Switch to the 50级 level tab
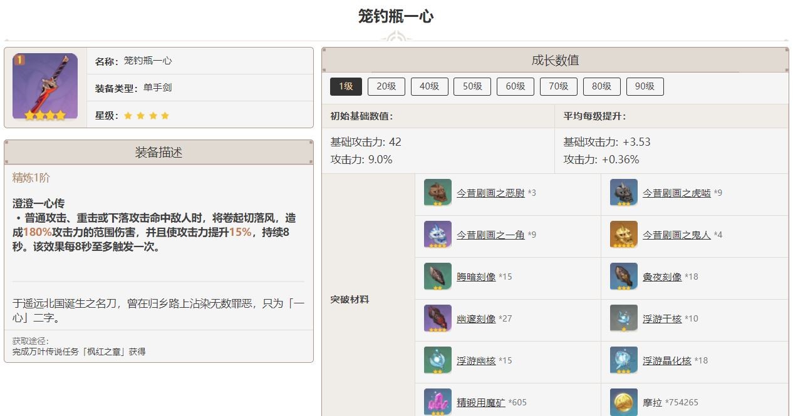793x416 pixels. pyautogui.click(x=472, y=86)
